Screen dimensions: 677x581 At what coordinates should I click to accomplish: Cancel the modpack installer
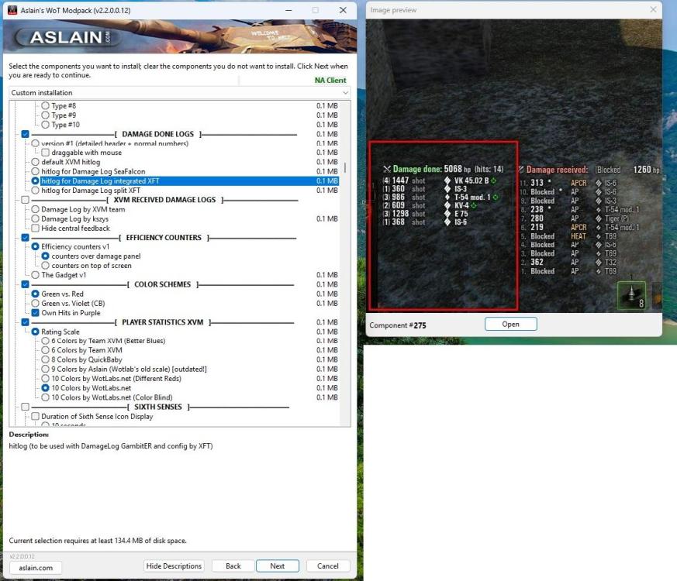pos(328,566)
